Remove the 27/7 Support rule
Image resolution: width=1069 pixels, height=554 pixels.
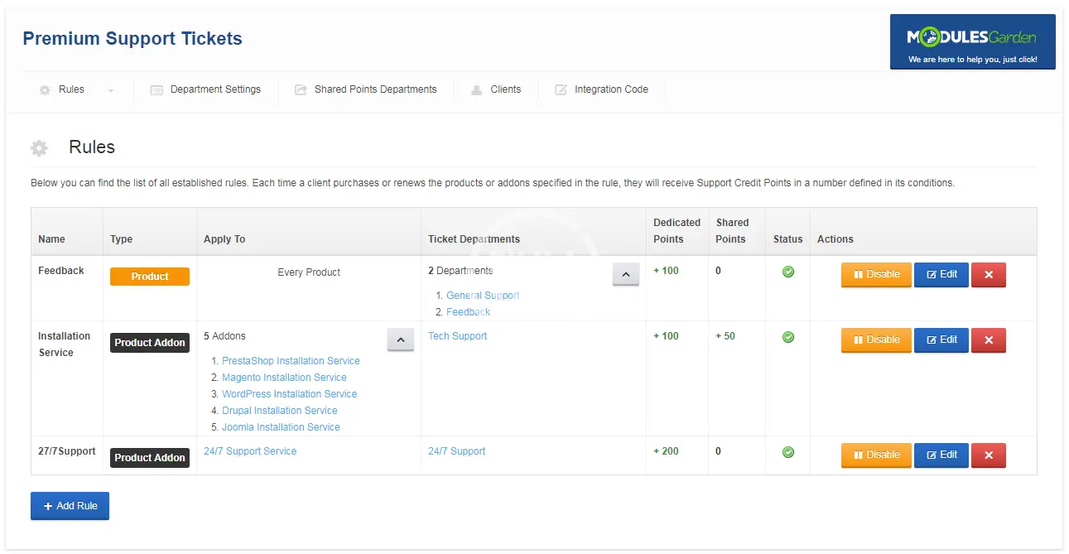point(988,455)
